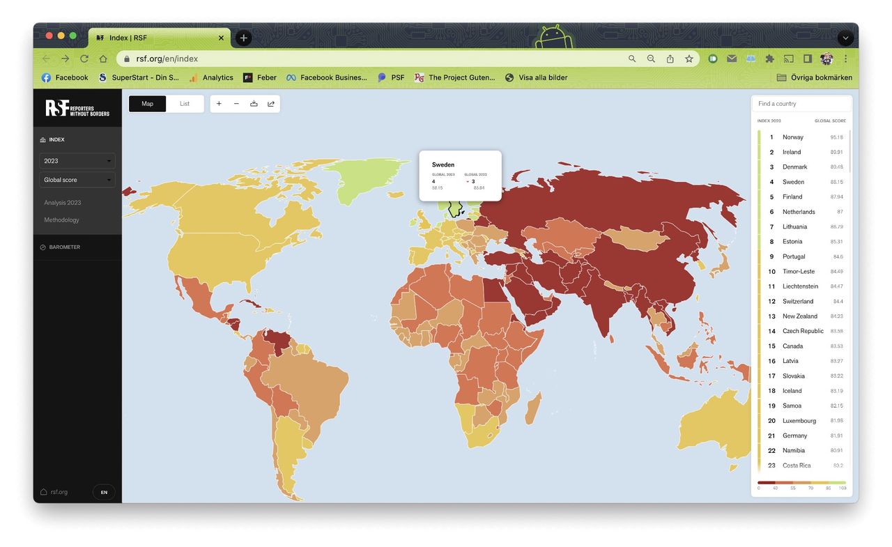Zoom in the map with plus icon
The height and width of the screenshot is (547, 892).
tap(219, 104)
